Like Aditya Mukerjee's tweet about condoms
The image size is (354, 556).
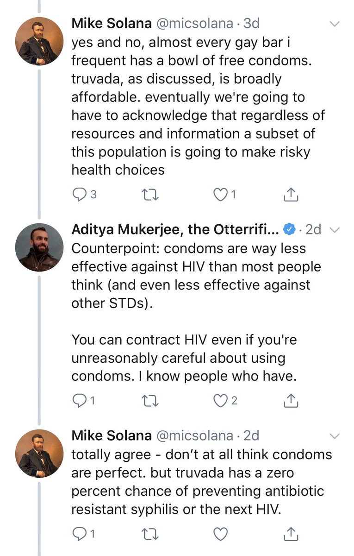[221, 401]
